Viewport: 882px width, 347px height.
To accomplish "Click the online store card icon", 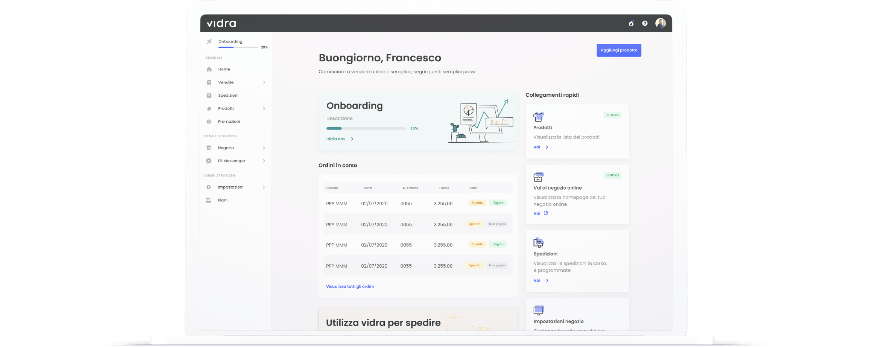I will (538, 177).
